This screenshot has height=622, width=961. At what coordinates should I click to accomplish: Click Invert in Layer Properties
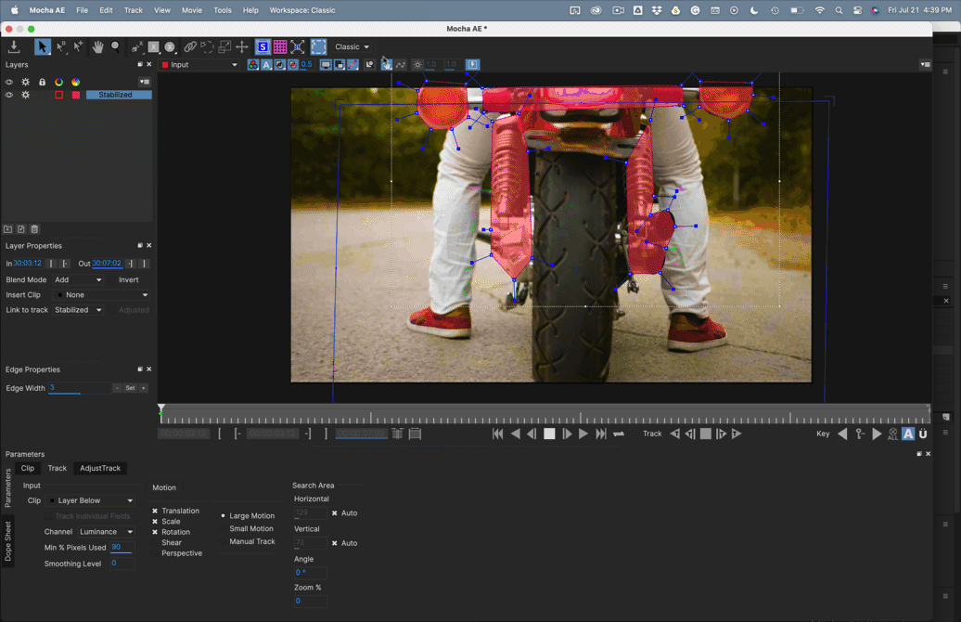(x=129, y=279)
